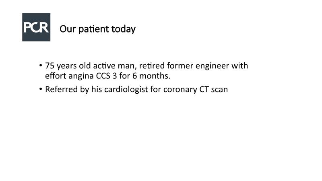Image resolution: width=322 pixels, height=181 pixels.
Task: Click the PCR logo
Action: pos(36,27)
